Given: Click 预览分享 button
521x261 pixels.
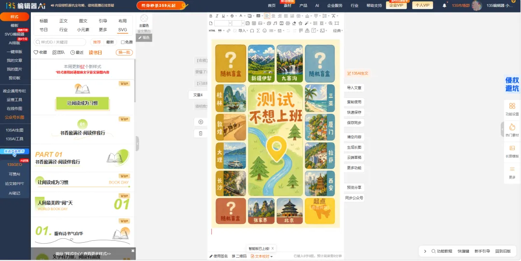Looking at the screenshot, I should click(x=354, y=188).
